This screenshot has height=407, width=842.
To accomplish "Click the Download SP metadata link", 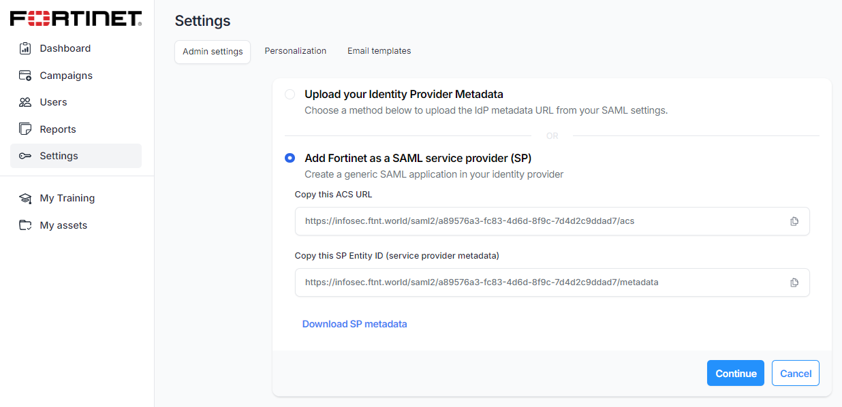I will pyautogui.click(x=354, y=324).
